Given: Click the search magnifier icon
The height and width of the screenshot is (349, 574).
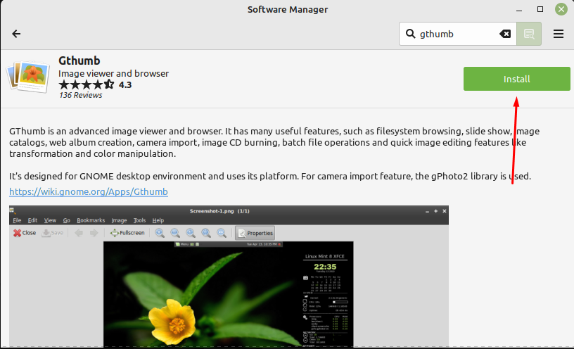Looking at the screenshot, I should [x=410, y=34].
